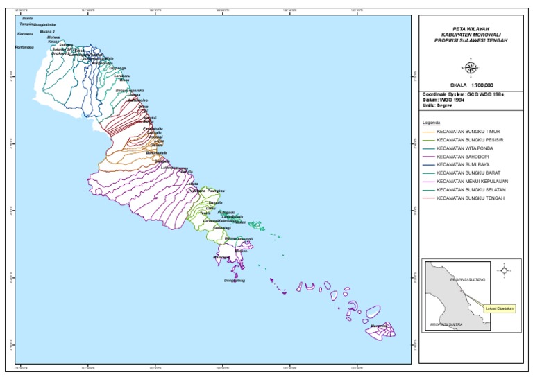Click the 'KECAMATAN BAHODOPI' legend label
The image size is (533, 377).
(x=463, y=157)
